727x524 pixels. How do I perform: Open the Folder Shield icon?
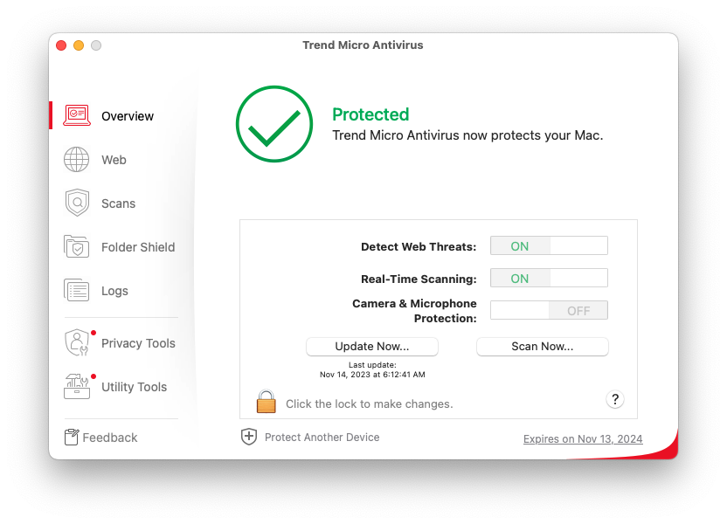(77, 247)
